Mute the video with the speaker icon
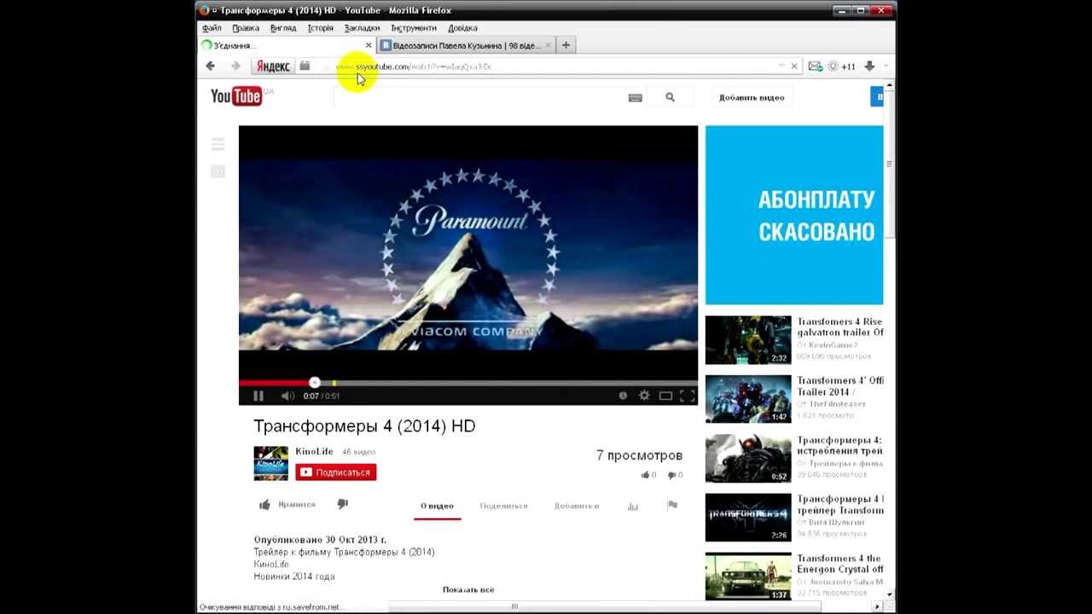Viewport: 1092px width, 614px height. tap(288, 396)
